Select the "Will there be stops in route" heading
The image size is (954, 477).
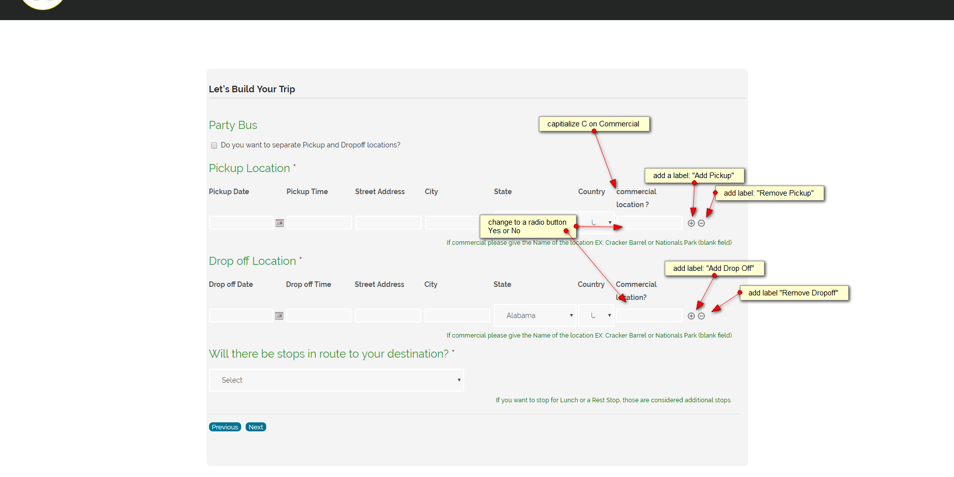[329, 354]
